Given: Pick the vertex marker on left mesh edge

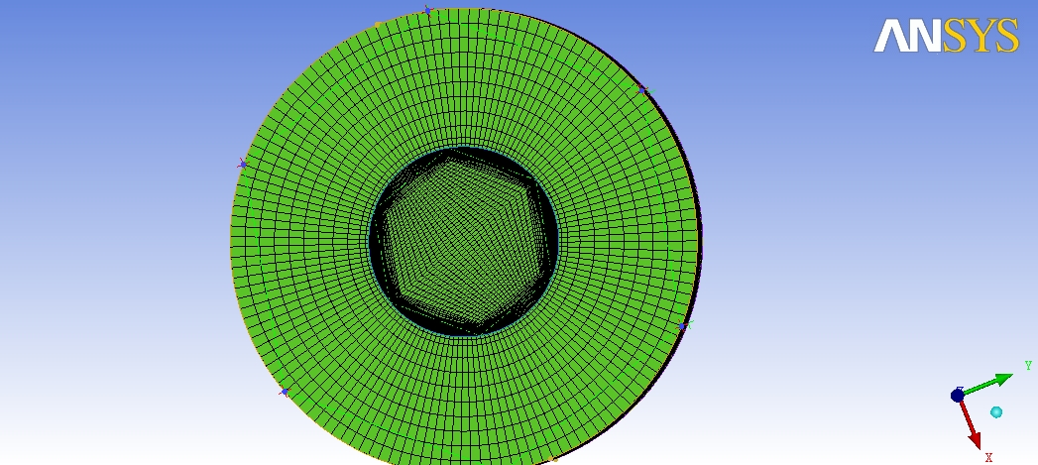Looking at the screenshot, I should pyautogui.click(x=242, y=164).
